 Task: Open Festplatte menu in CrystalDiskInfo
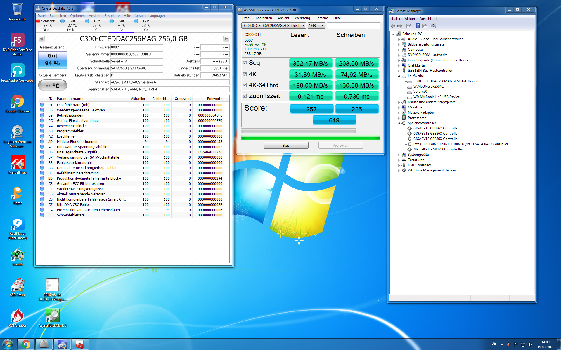click(112, 16)
